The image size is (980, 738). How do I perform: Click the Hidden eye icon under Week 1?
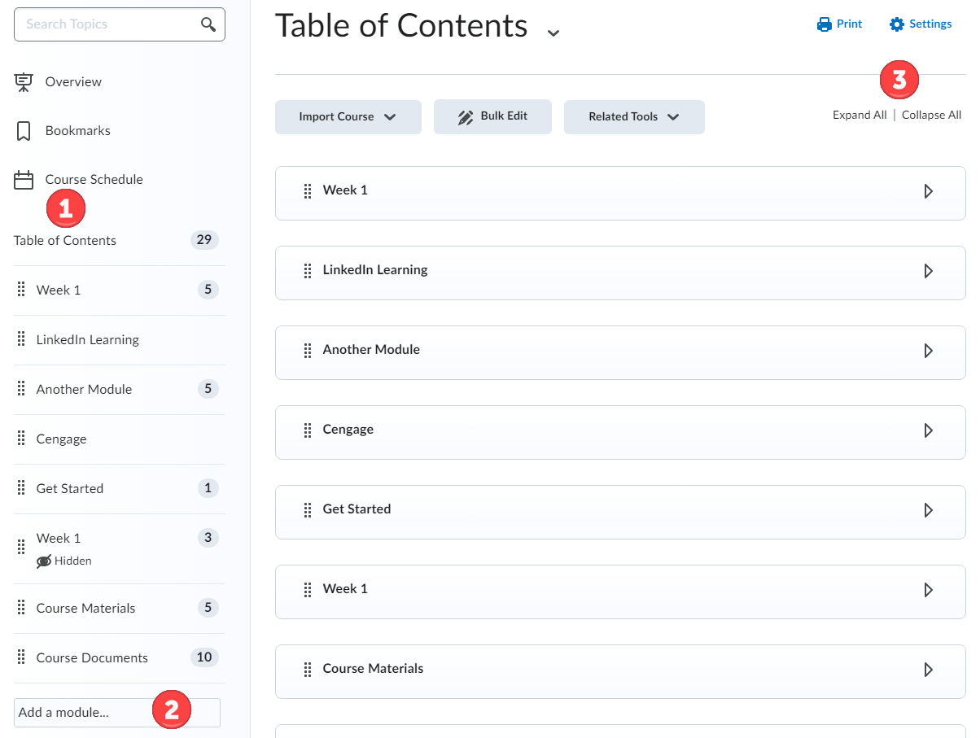point(44,561)
